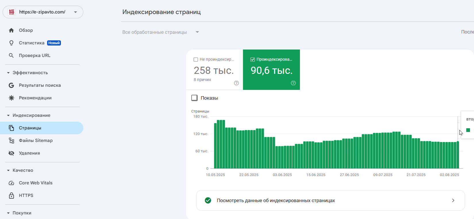This screenshot has width=474, height=219.
Task: Click the 258 тыс. not-indexed value
Action: (214, 70)
